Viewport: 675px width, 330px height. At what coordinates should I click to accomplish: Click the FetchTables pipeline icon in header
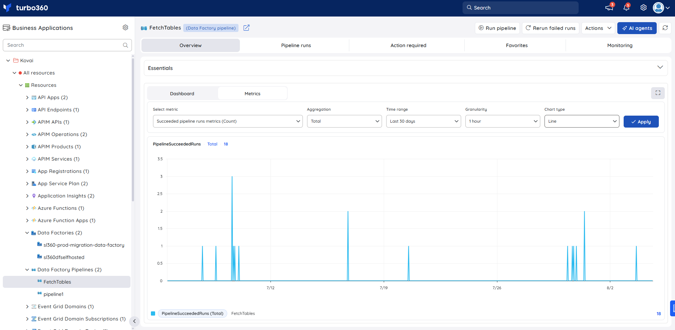[x=144, y=28]
